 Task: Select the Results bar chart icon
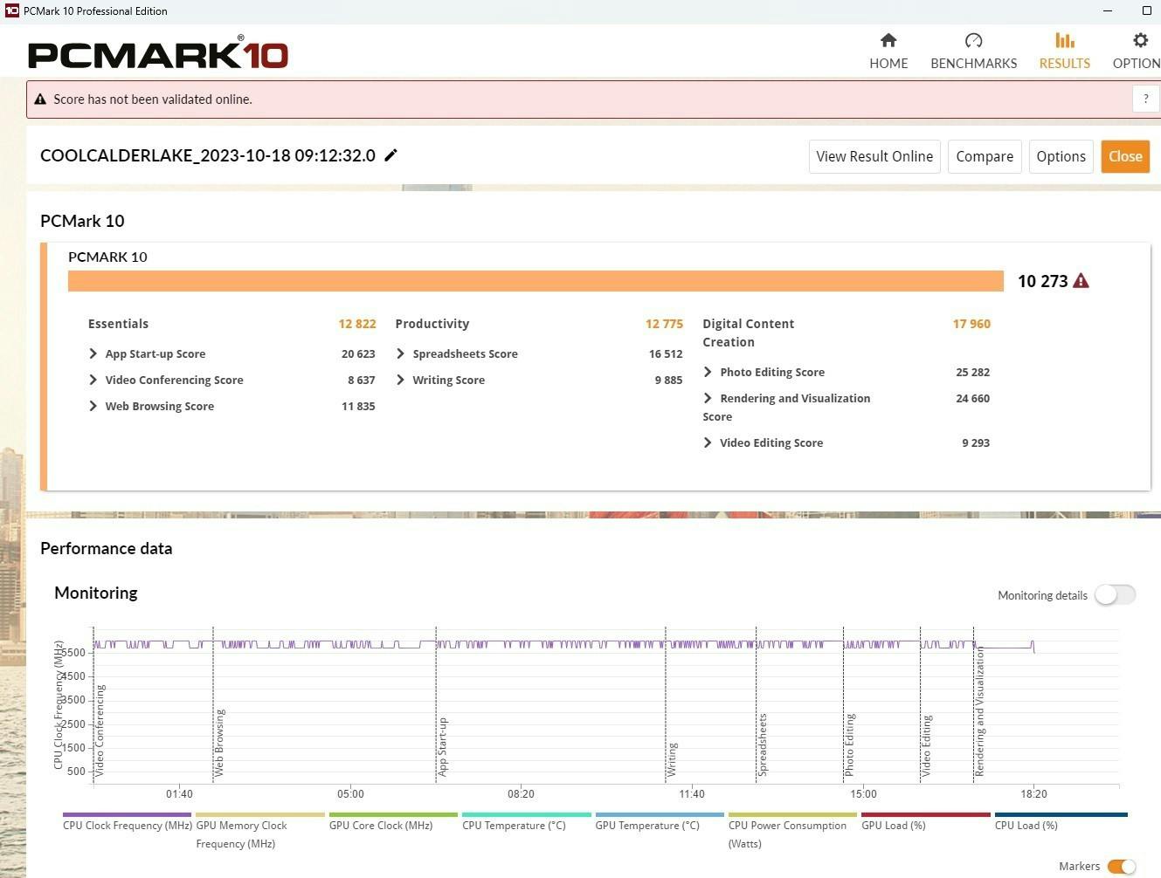point(1064,40)
